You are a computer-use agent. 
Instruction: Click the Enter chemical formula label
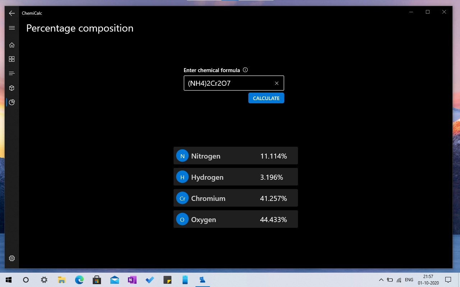212,70
